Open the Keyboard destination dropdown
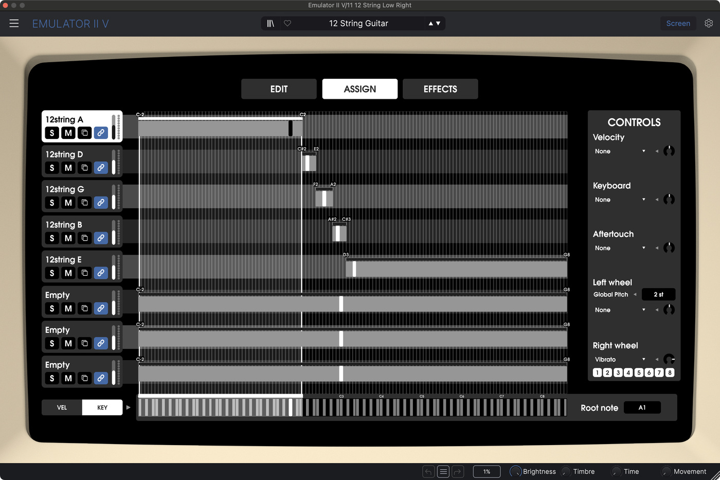720x480 pixels. pos(620,200)
